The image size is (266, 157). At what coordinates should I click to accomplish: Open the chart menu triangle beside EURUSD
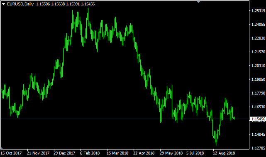tap(4, 4)
